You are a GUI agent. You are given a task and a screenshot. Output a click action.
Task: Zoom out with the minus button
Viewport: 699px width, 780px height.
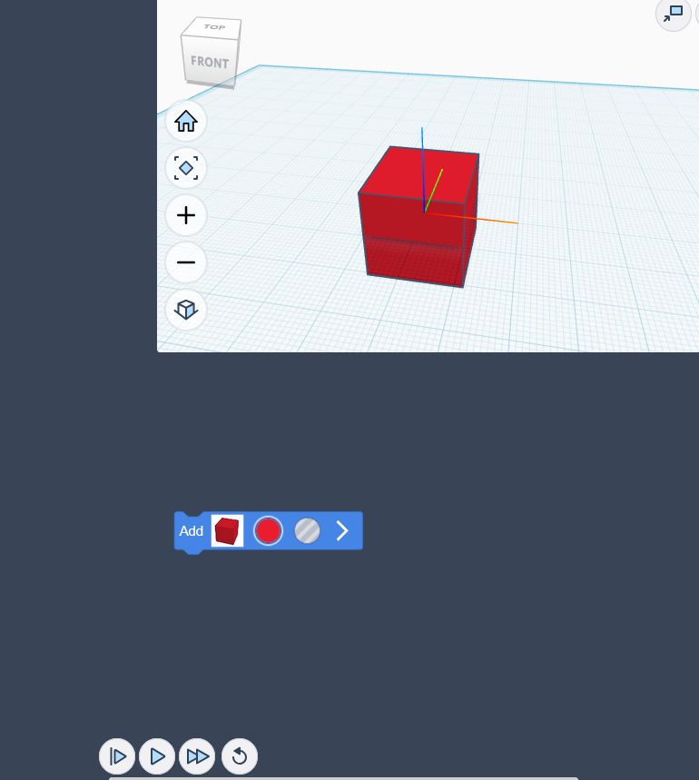[x=186, y=262]
